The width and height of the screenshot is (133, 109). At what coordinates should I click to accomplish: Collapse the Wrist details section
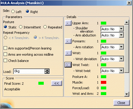pyautogui.click(x=68, y=53)
